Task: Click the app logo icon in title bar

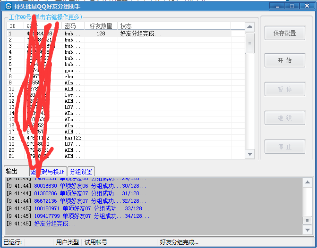Action: [x=9, y=6]
